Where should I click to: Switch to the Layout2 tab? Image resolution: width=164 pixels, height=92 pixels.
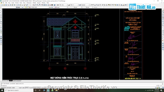(x=19, y=81)
